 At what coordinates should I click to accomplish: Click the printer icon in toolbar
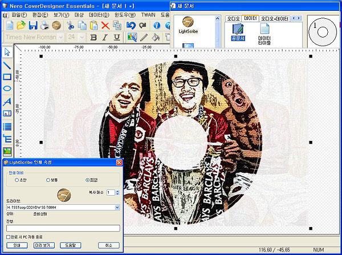point(44,25)
